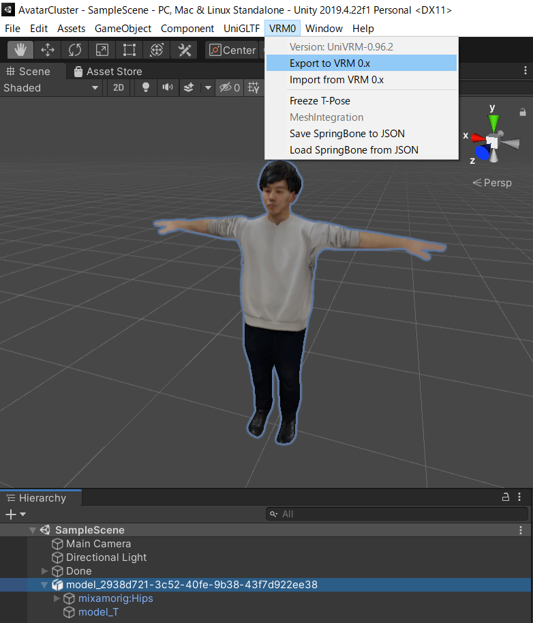Select the Rect tool
Screen dimensions: 533x623
coord(130,50)
